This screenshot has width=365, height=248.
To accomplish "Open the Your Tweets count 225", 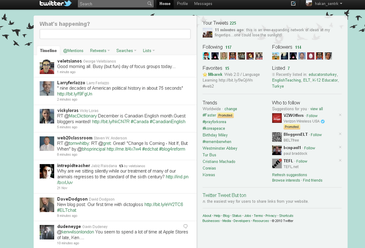I will click(233, 23).
